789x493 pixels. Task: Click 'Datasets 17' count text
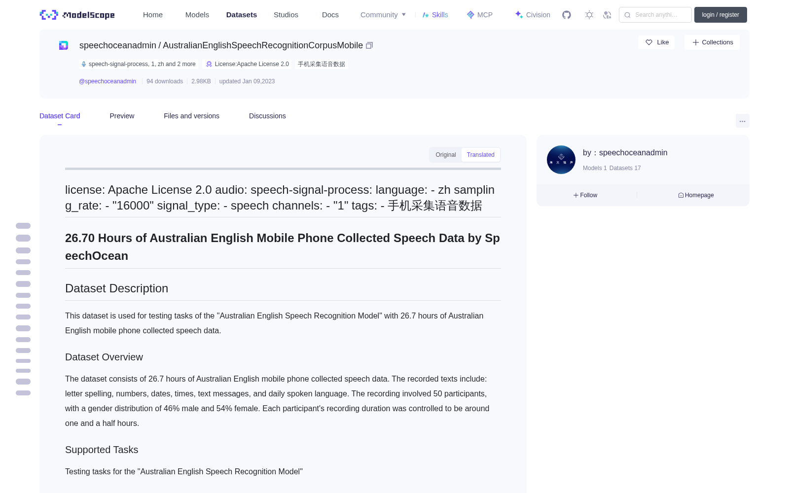click(625, 168)
